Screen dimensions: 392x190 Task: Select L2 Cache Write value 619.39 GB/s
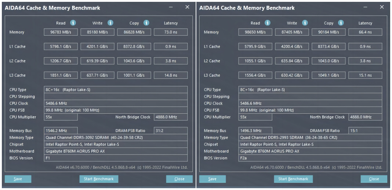coord(98,61)
